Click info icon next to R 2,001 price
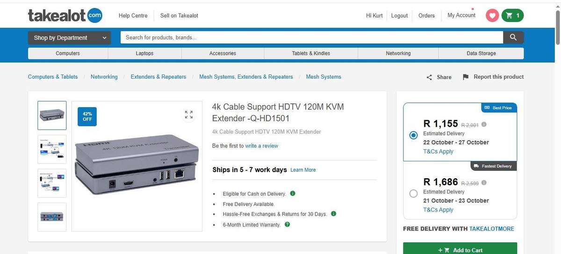 pos(484,124)
